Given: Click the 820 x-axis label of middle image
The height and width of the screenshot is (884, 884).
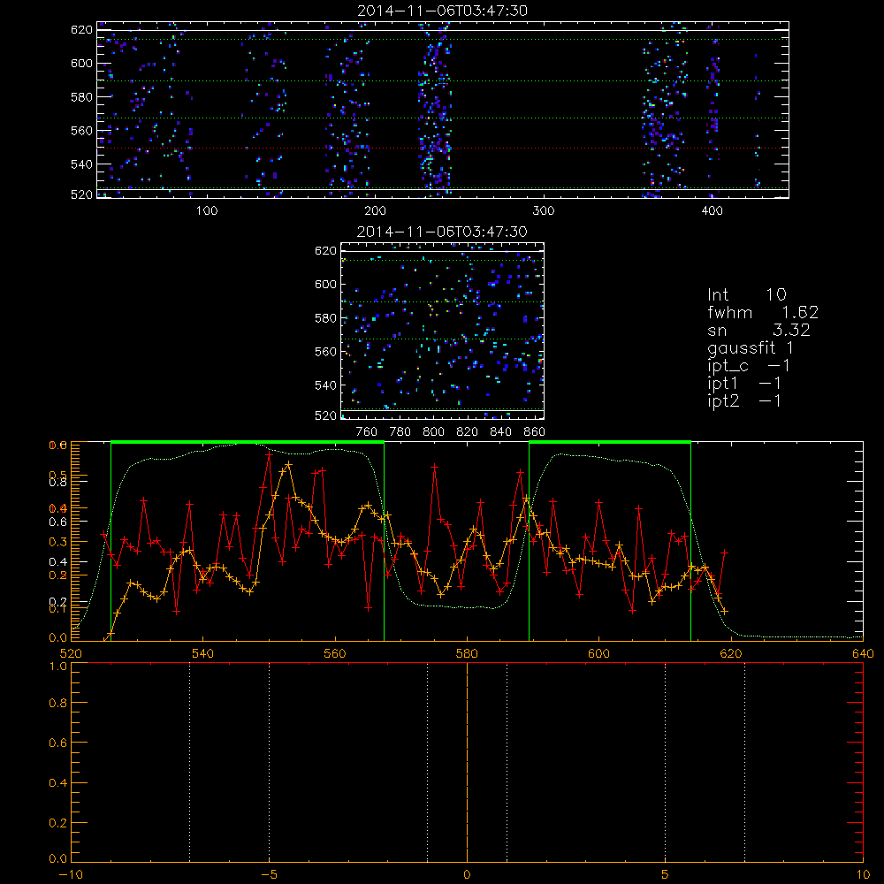Looking at the screenshot, I should click(x=468, y=432).
